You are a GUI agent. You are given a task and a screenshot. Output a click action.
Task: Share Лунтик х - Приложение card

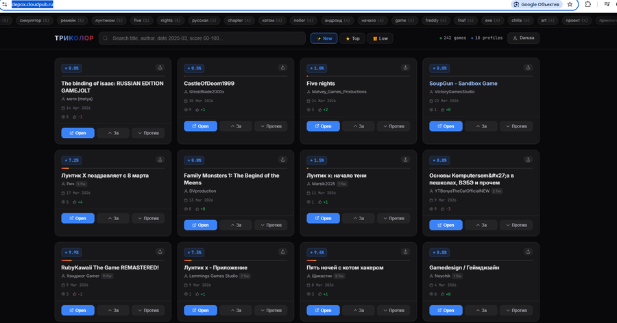click(x=282, y=252)
